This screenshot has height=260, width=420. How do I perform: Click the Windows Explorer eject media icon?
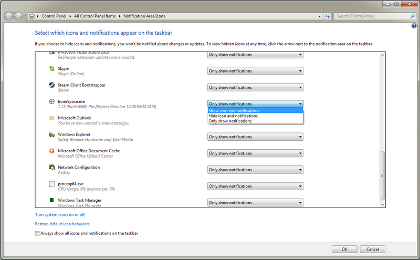51,134
